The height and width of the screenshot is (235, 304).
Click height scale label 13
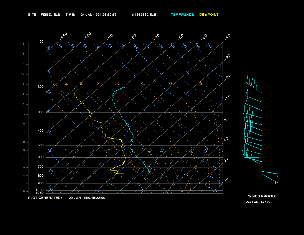pos(23,74)
